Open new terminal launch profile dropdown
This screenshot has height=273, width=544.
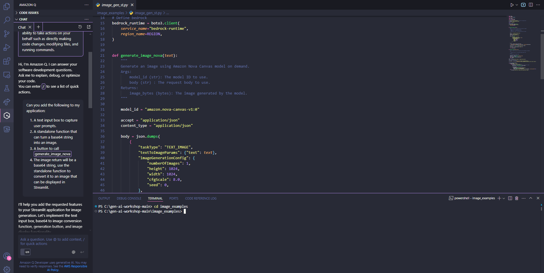tap(504, 198)
